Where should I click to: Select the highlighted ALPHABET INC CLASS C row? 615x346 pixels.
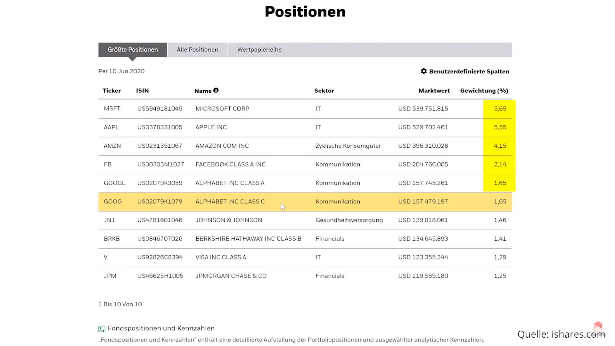point(230,202)
